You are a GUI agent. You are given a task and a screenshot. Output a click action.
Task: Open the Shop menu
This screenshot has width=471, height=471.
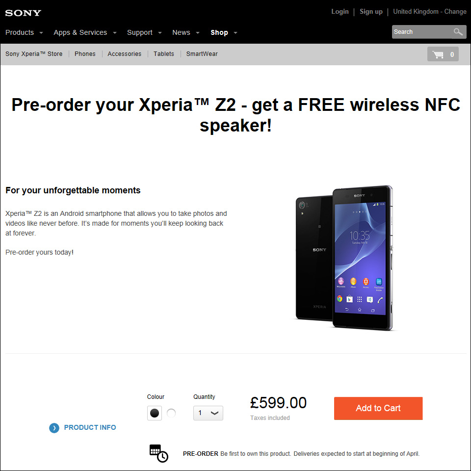[224, 32]
